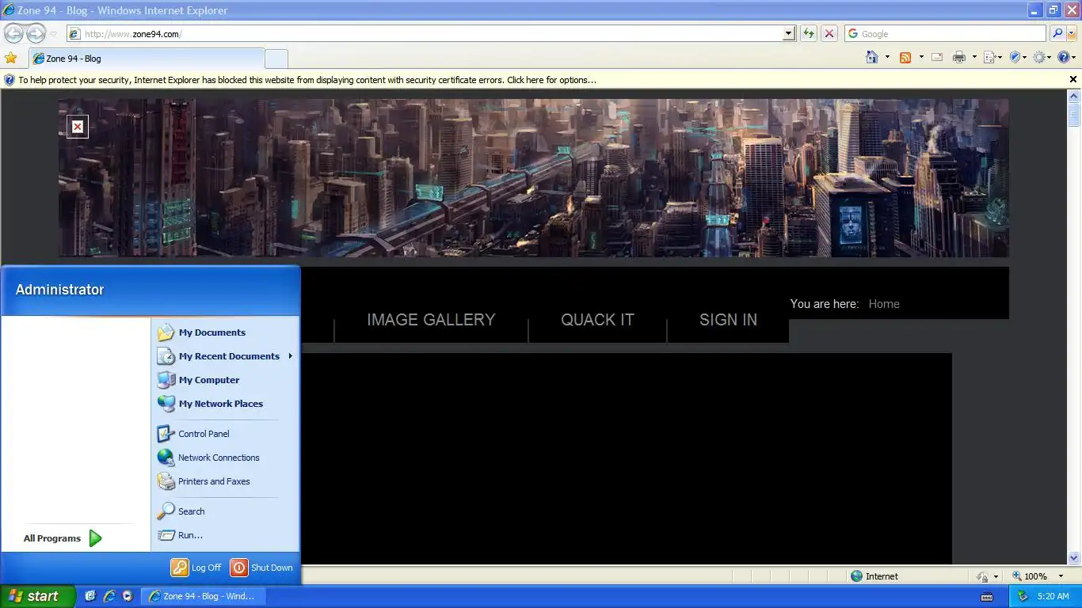Click the green Refresh arrows button
1082x608 pixels.
808,33
